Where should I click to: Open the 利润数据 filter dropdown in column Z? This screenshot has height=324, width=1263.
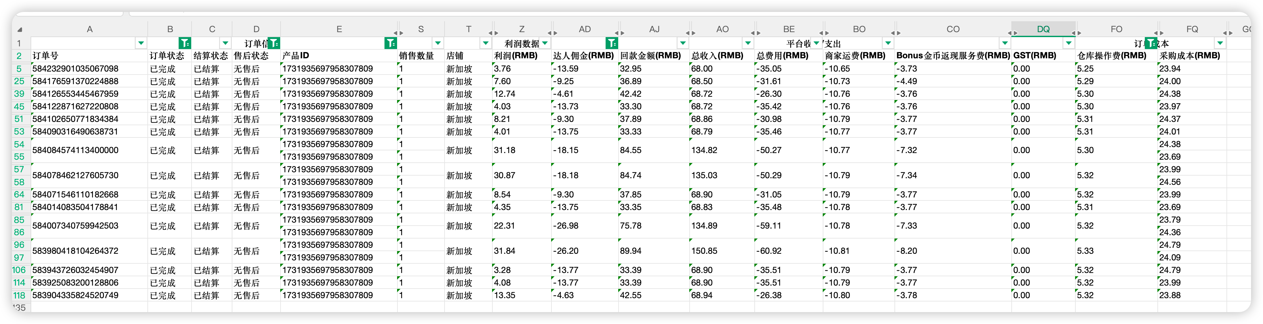pyautogui.click(x=545, y=43)
